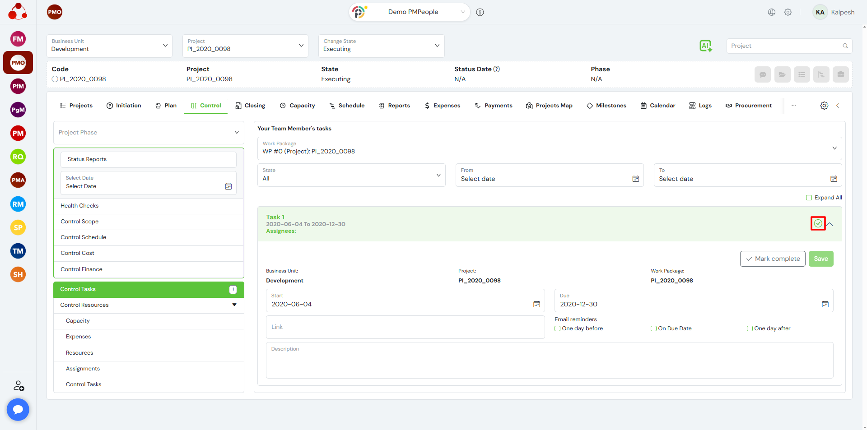Open Control Schedule in the left panel

[x=149, y=237]
